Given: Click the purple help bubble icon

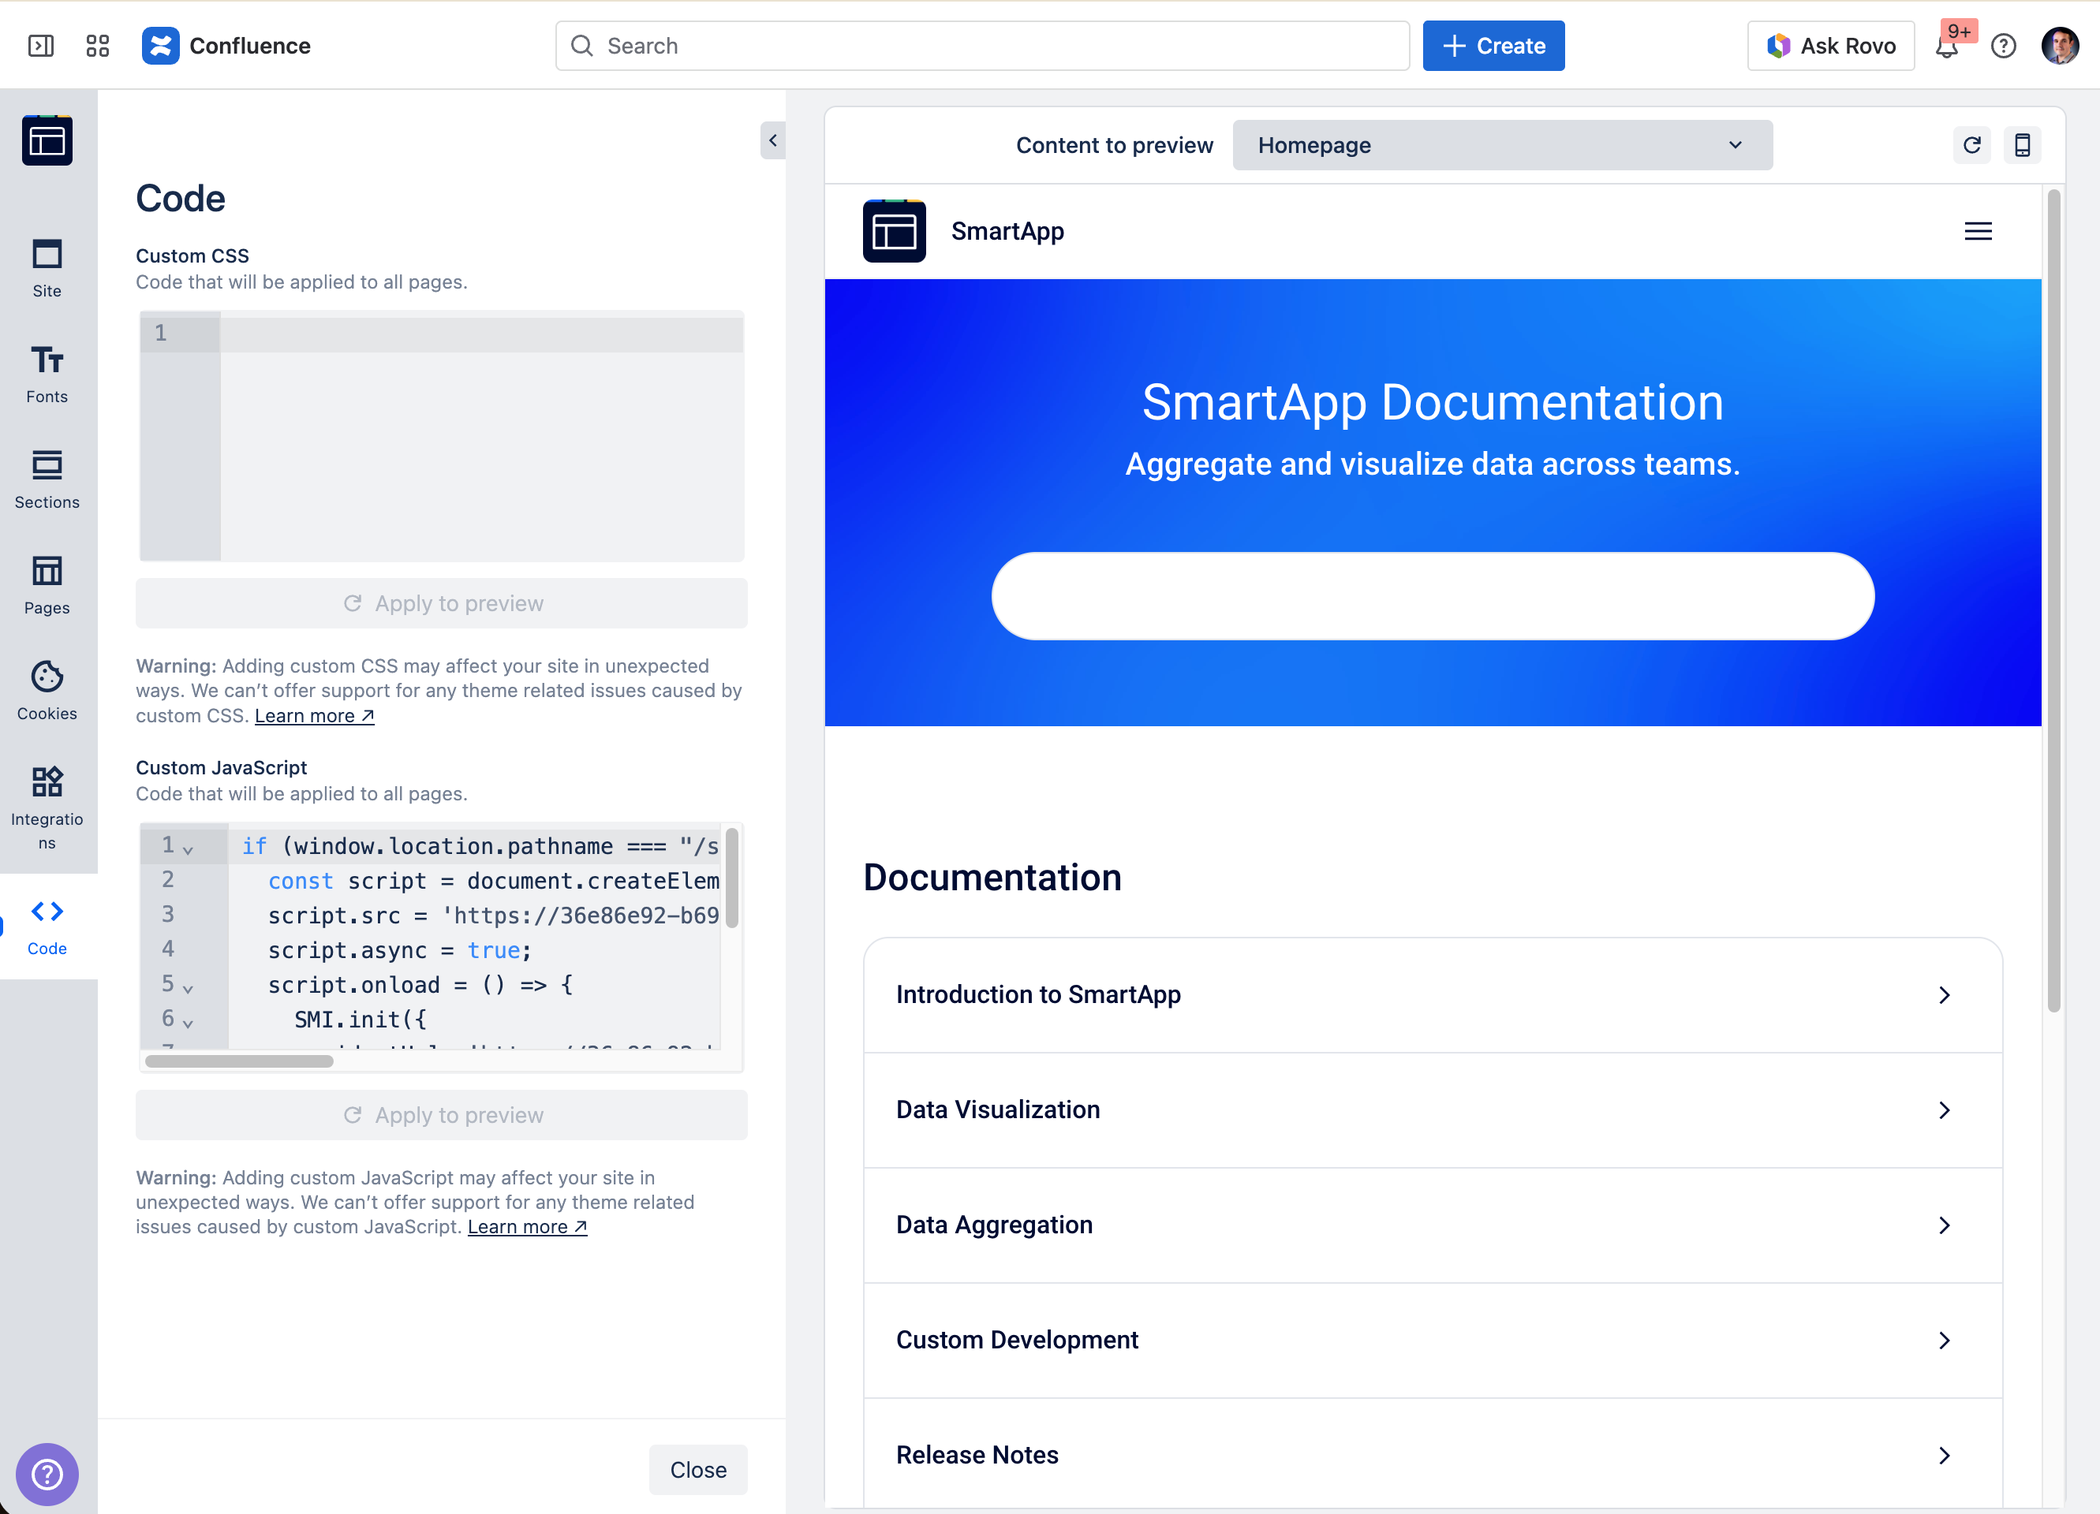Looking at the screenshot, I should click(47, 1473).
